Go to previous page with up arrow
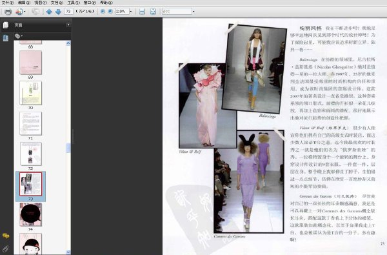 coord(49,12)
